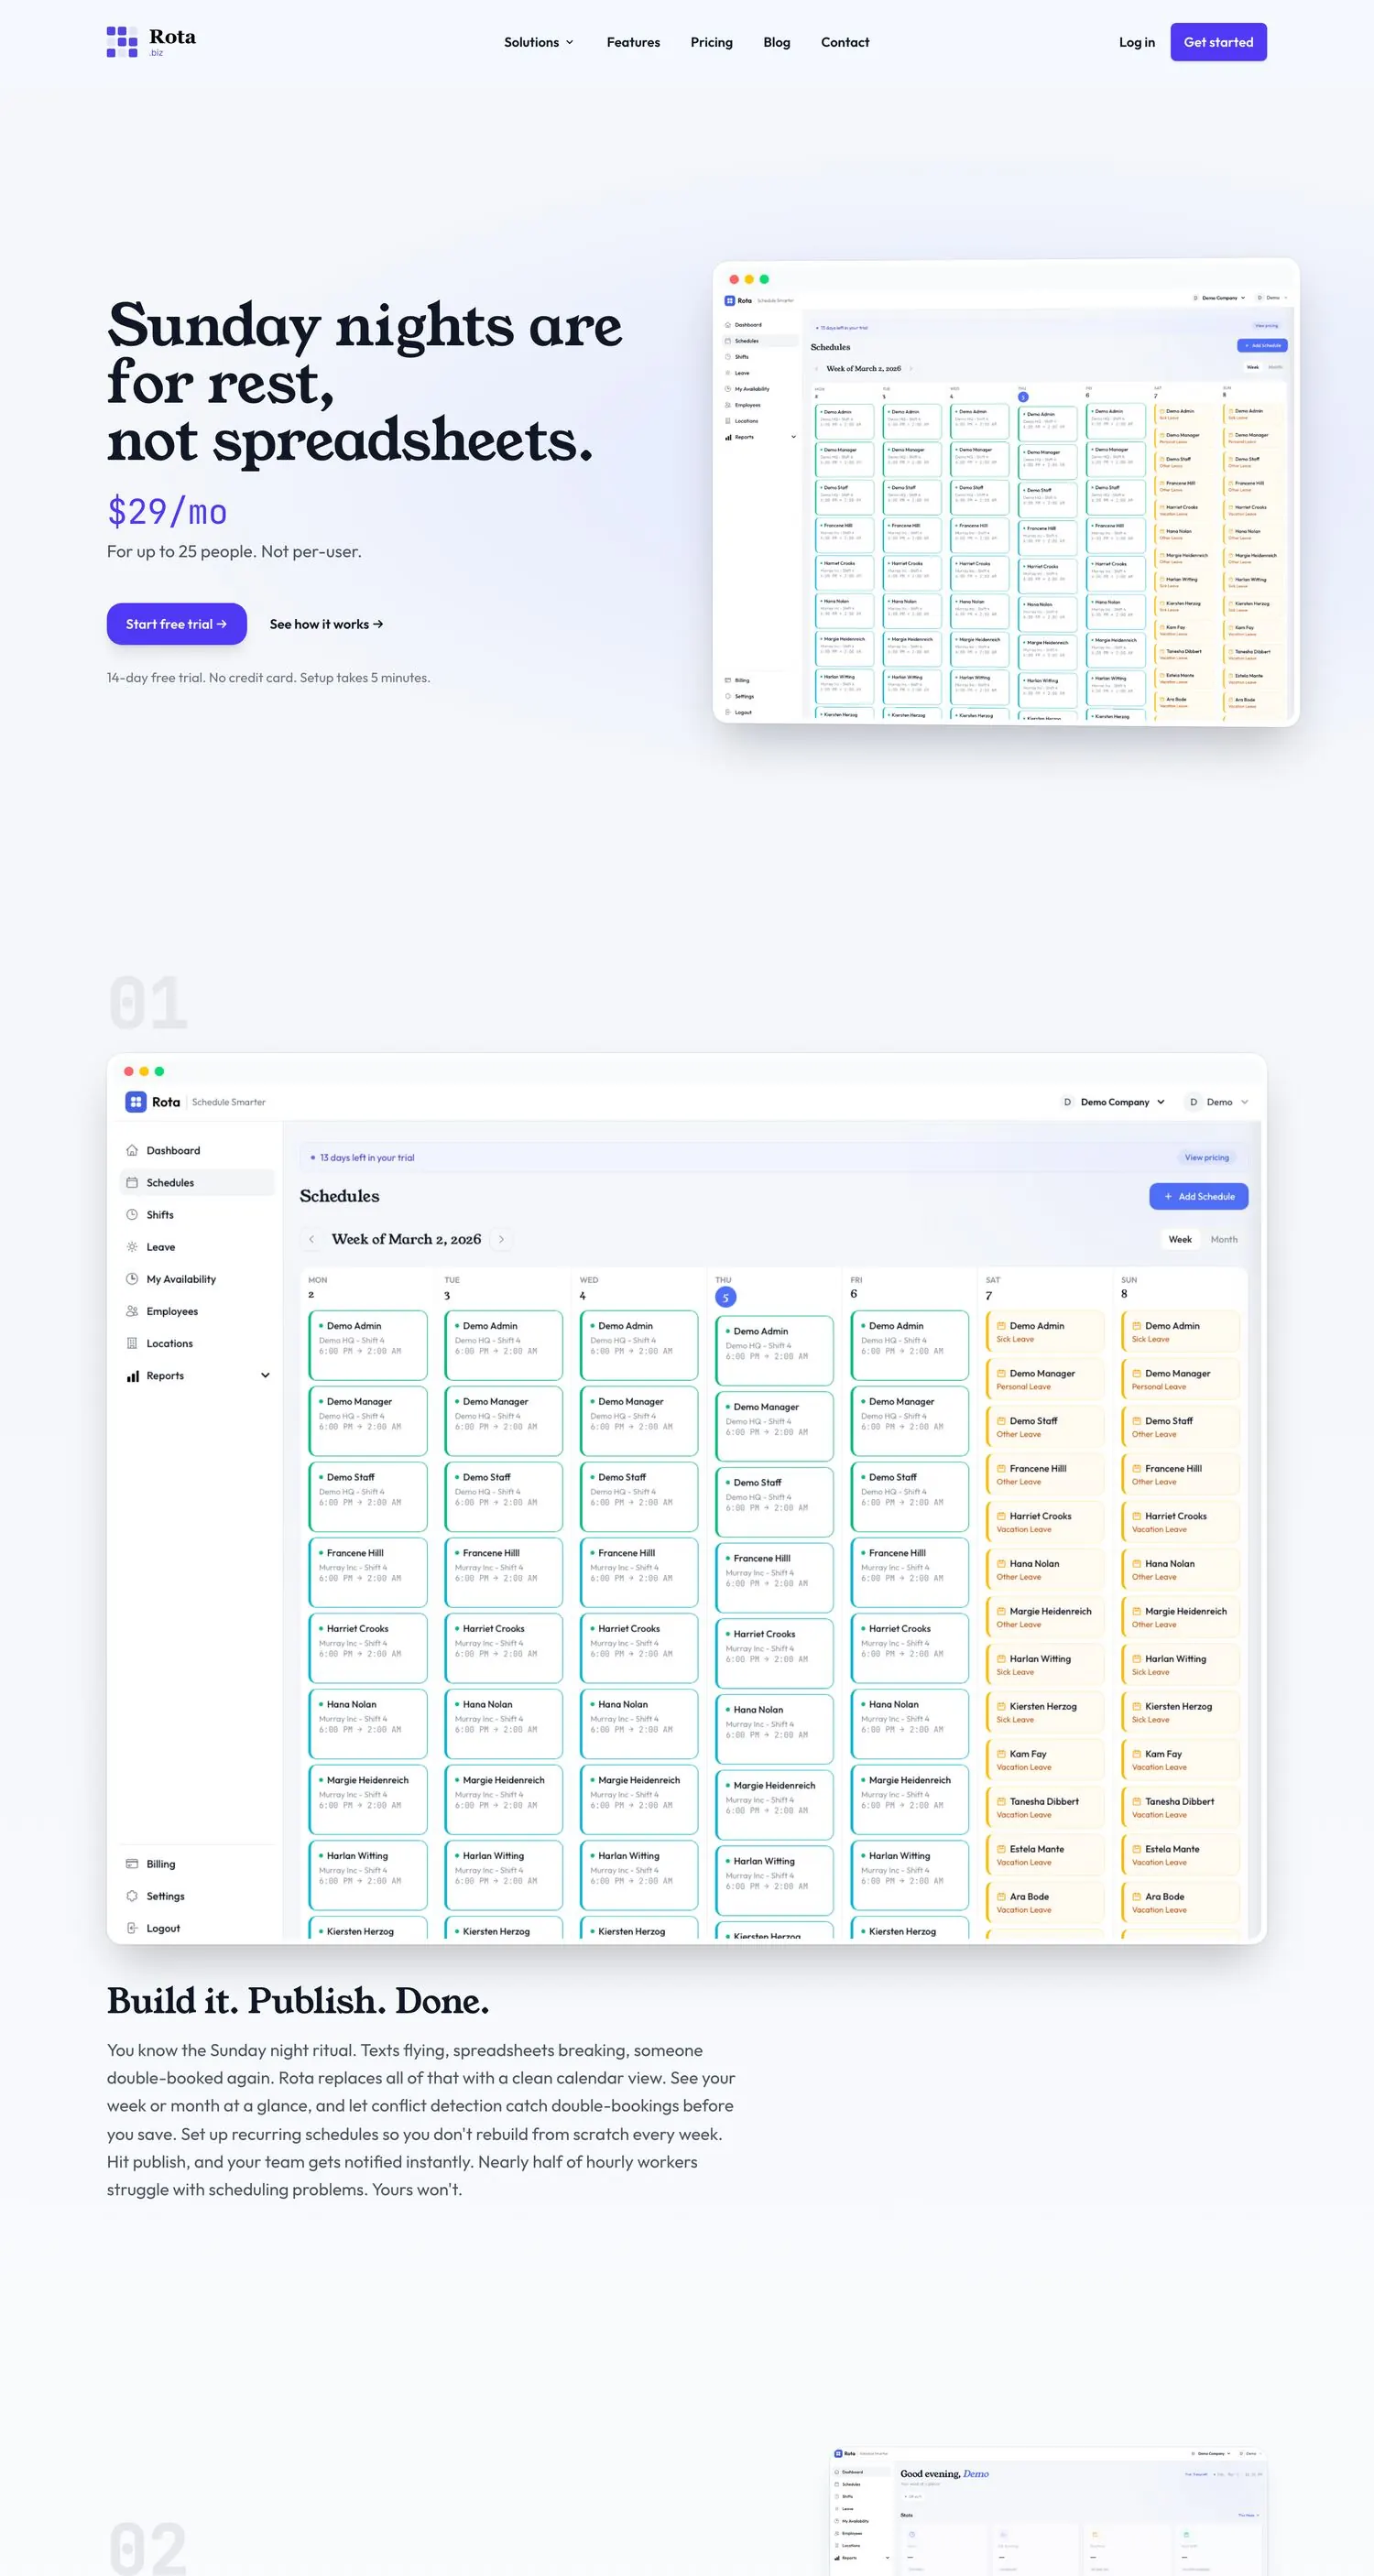Click Settings gear icon in large sidebar
Image resolution: width=1374 pixels, height=2576 pixels.
click(132, 1896)
